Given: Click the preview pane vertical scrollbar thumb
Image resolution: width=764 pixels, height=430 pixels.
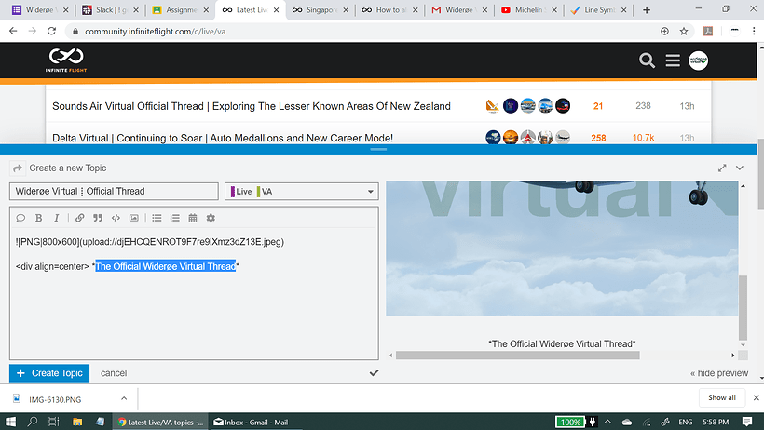Looking at the screenshot, I should [743, 308].
